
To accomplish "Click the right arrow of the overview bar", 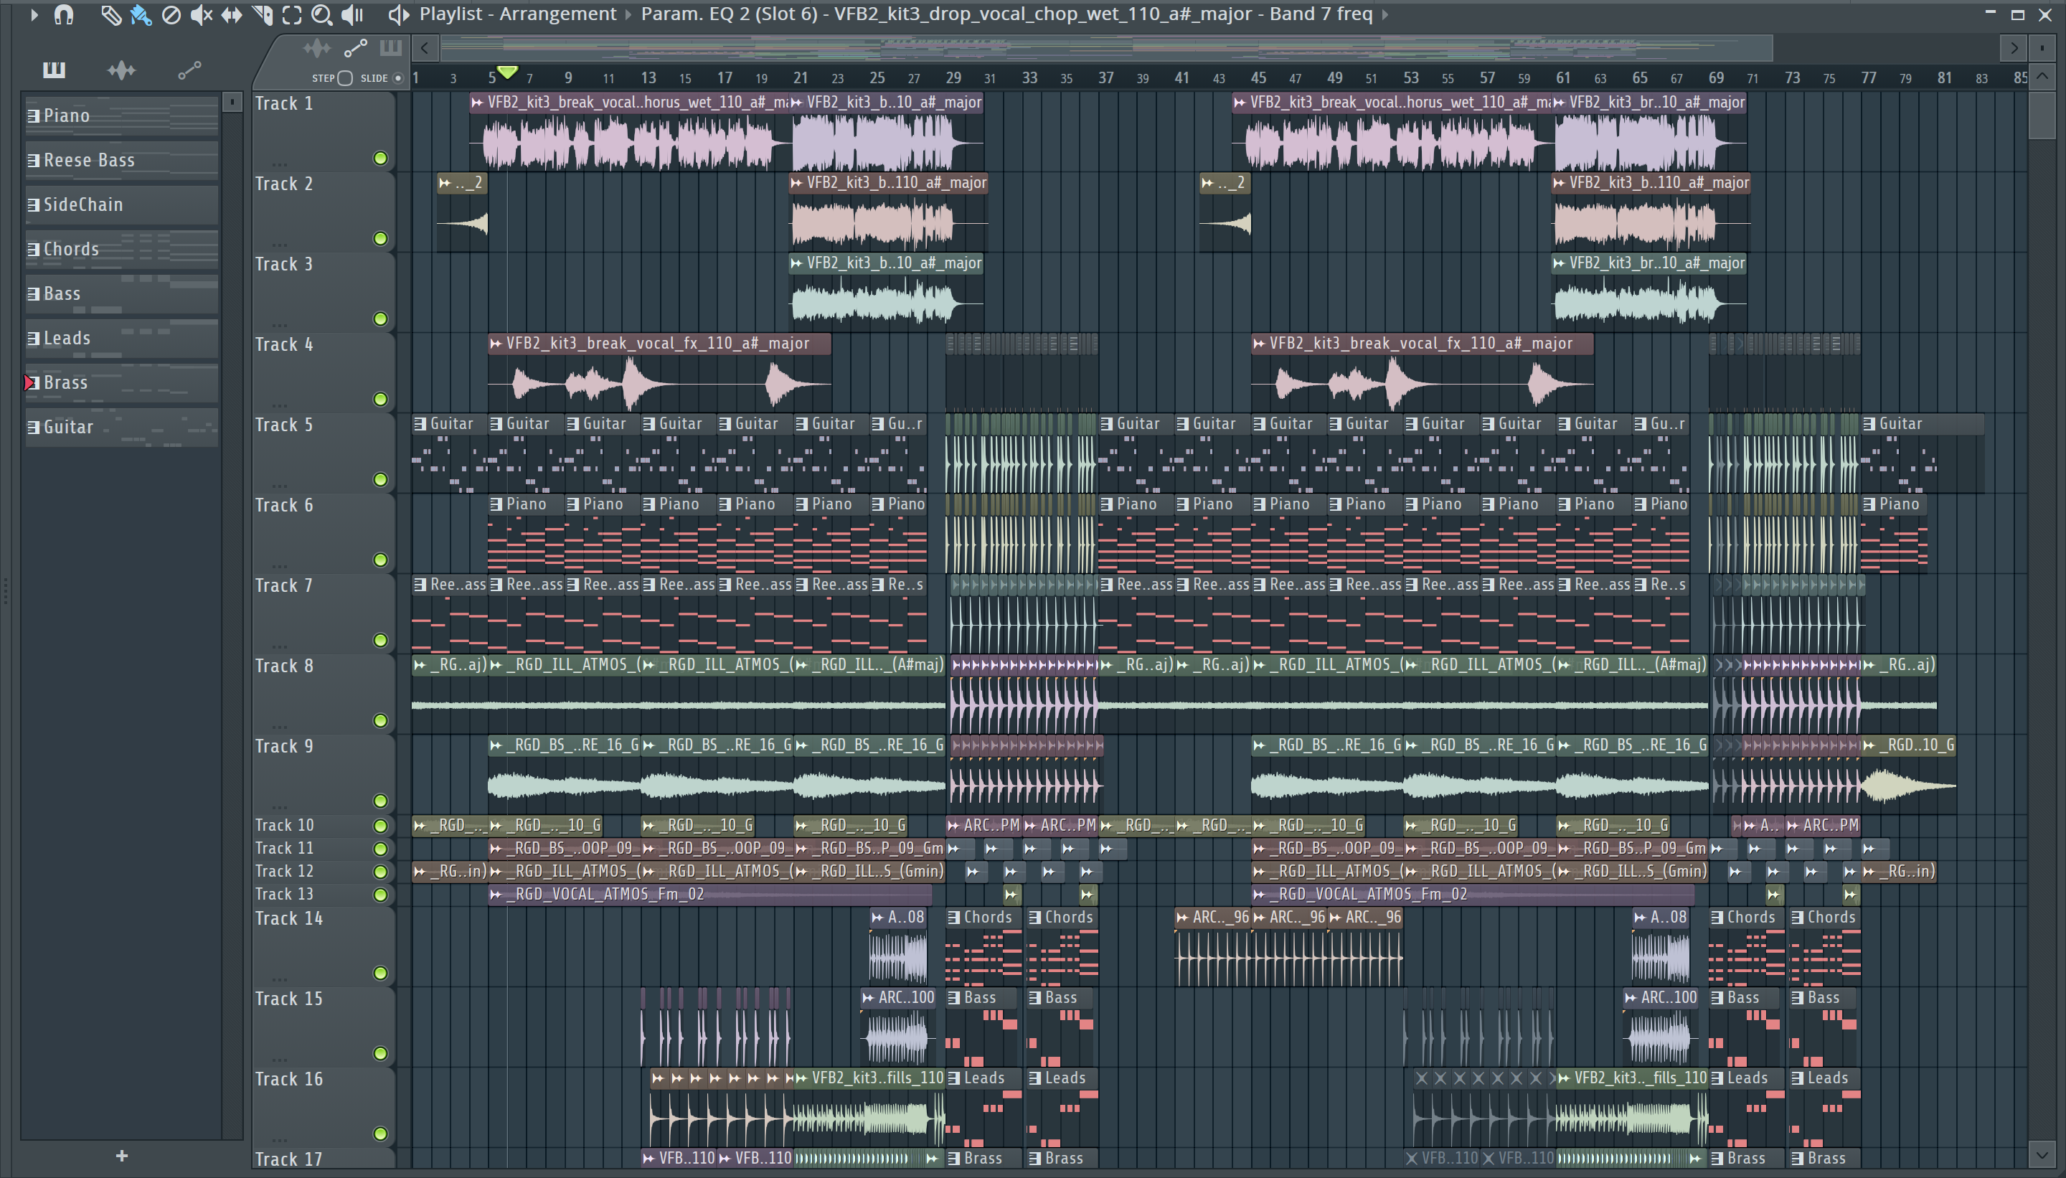I will 2014,49.
